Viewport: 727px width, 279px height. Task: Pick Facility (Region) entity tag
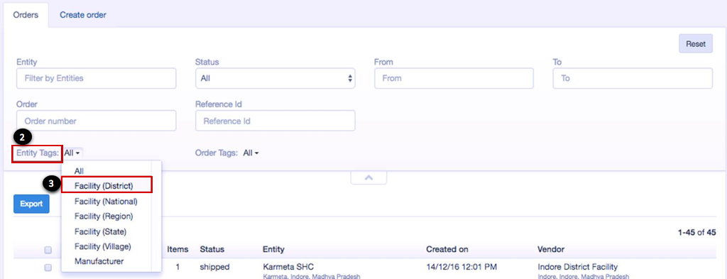point(104,216)
